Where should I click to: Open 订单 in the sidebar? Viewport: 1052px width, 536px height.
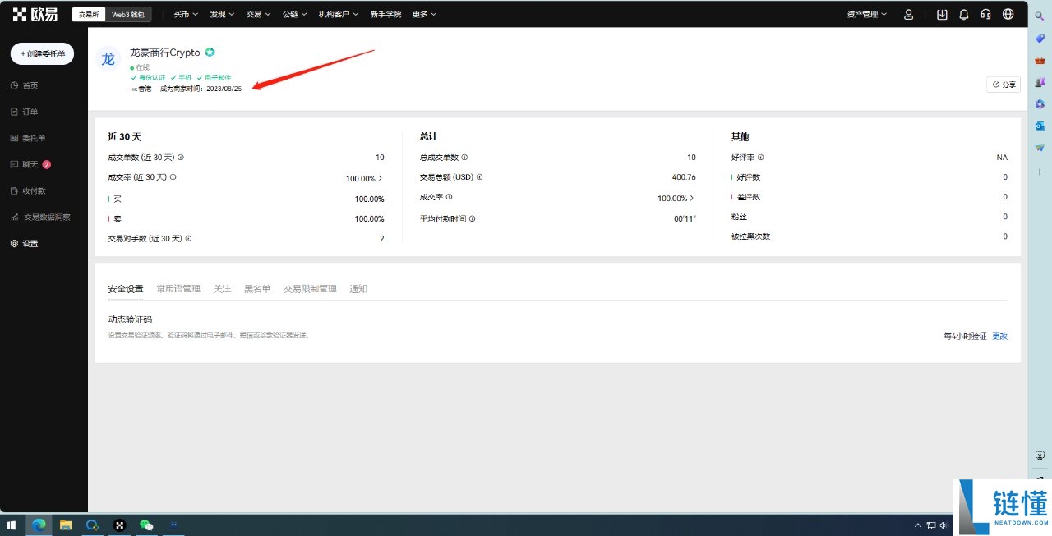pyautogui.click(x=25, y=112)
